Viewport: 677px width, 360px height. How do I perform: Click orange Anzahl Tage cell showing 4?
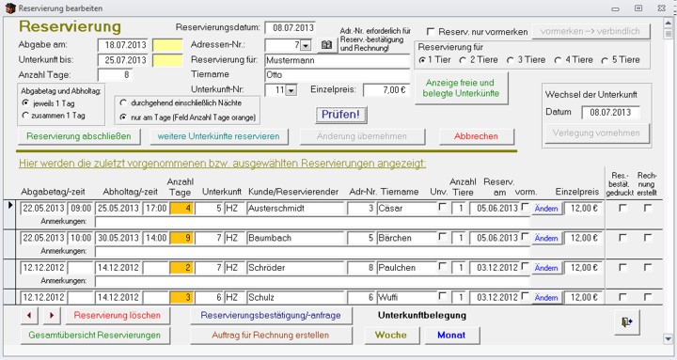[181, 208]
